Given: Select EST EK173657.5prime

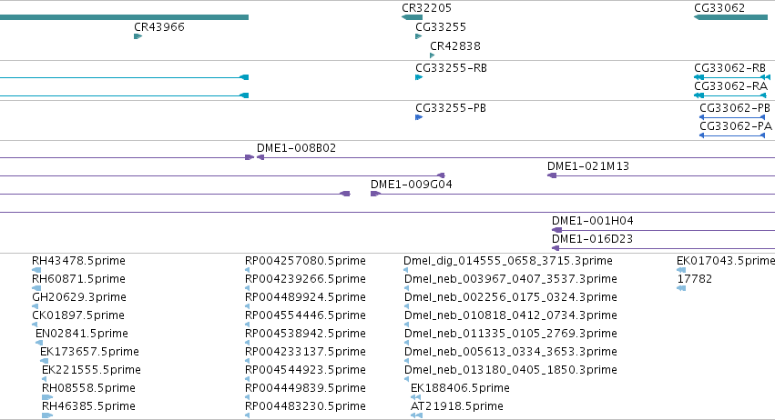Looking at the screenshot, I should pos(89,353).
